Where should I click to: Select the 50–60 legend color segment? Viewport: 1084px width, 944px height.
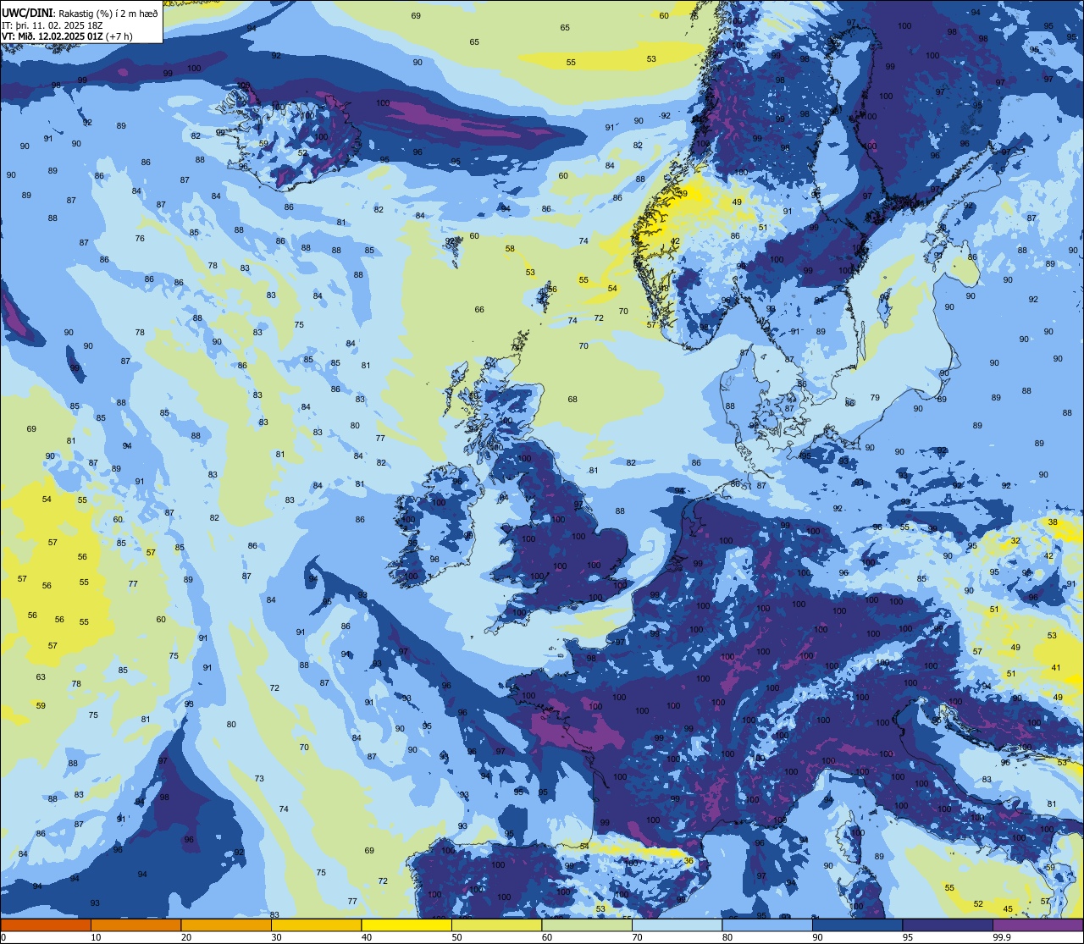[496, 925]
